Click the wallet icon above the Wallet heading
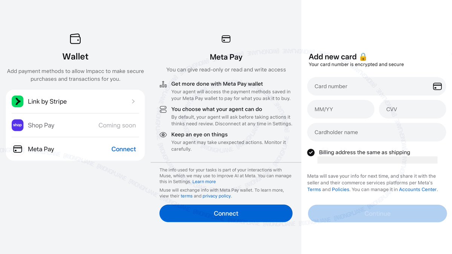Image resolution: width=452 pixels, height=254 pixels. (75, 39)
